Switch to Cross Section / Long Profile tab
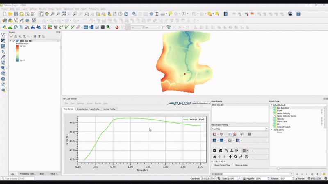This screenshot has height=184, width=328. pos(88,109)
